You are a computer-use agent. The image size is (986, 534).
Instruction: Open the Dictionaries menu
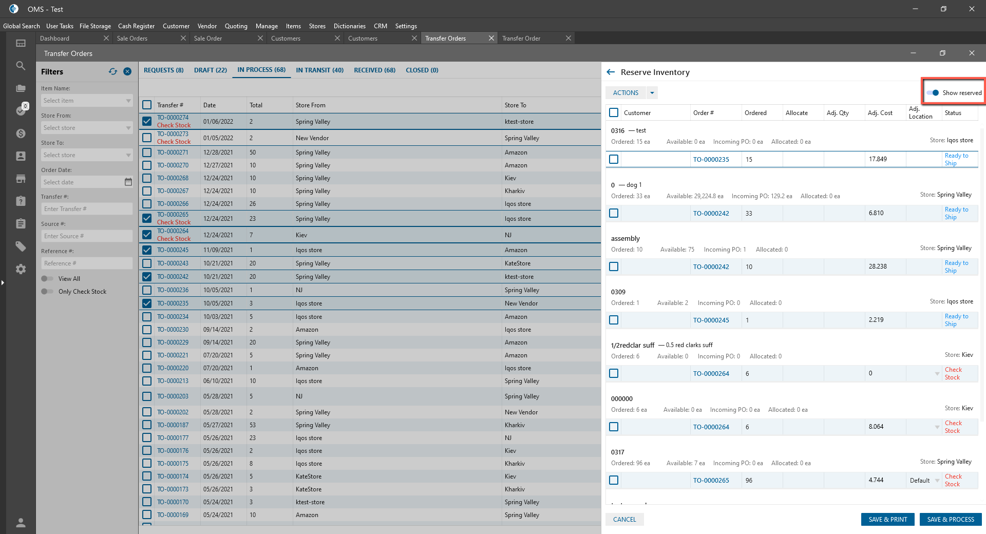pyautogui.click(x=349, y=26)
